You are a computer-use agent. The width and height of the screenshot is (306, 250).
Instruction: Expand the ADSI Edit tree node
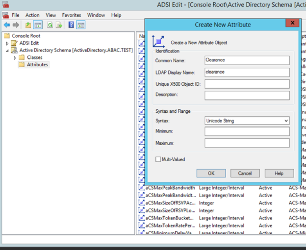click(7, 43)
